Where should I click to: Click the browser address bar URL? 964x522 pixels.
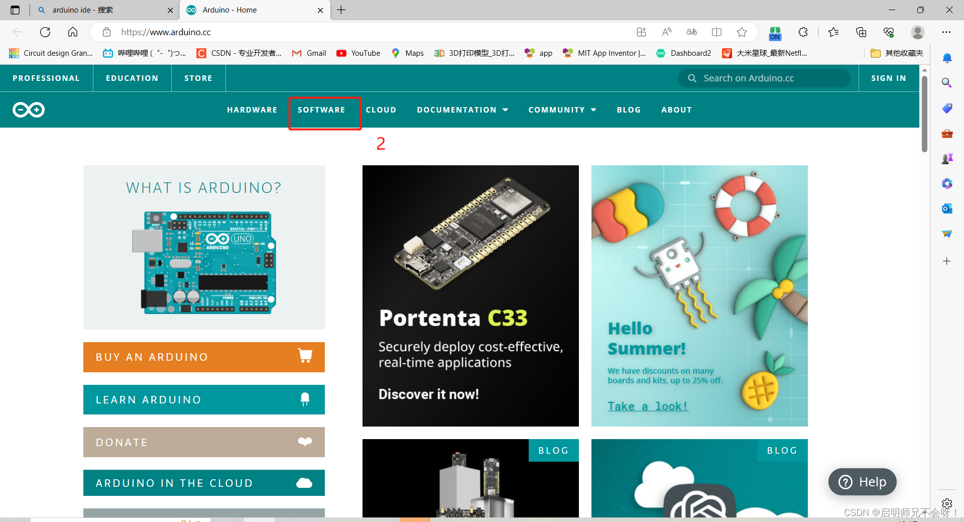(166, 32)
